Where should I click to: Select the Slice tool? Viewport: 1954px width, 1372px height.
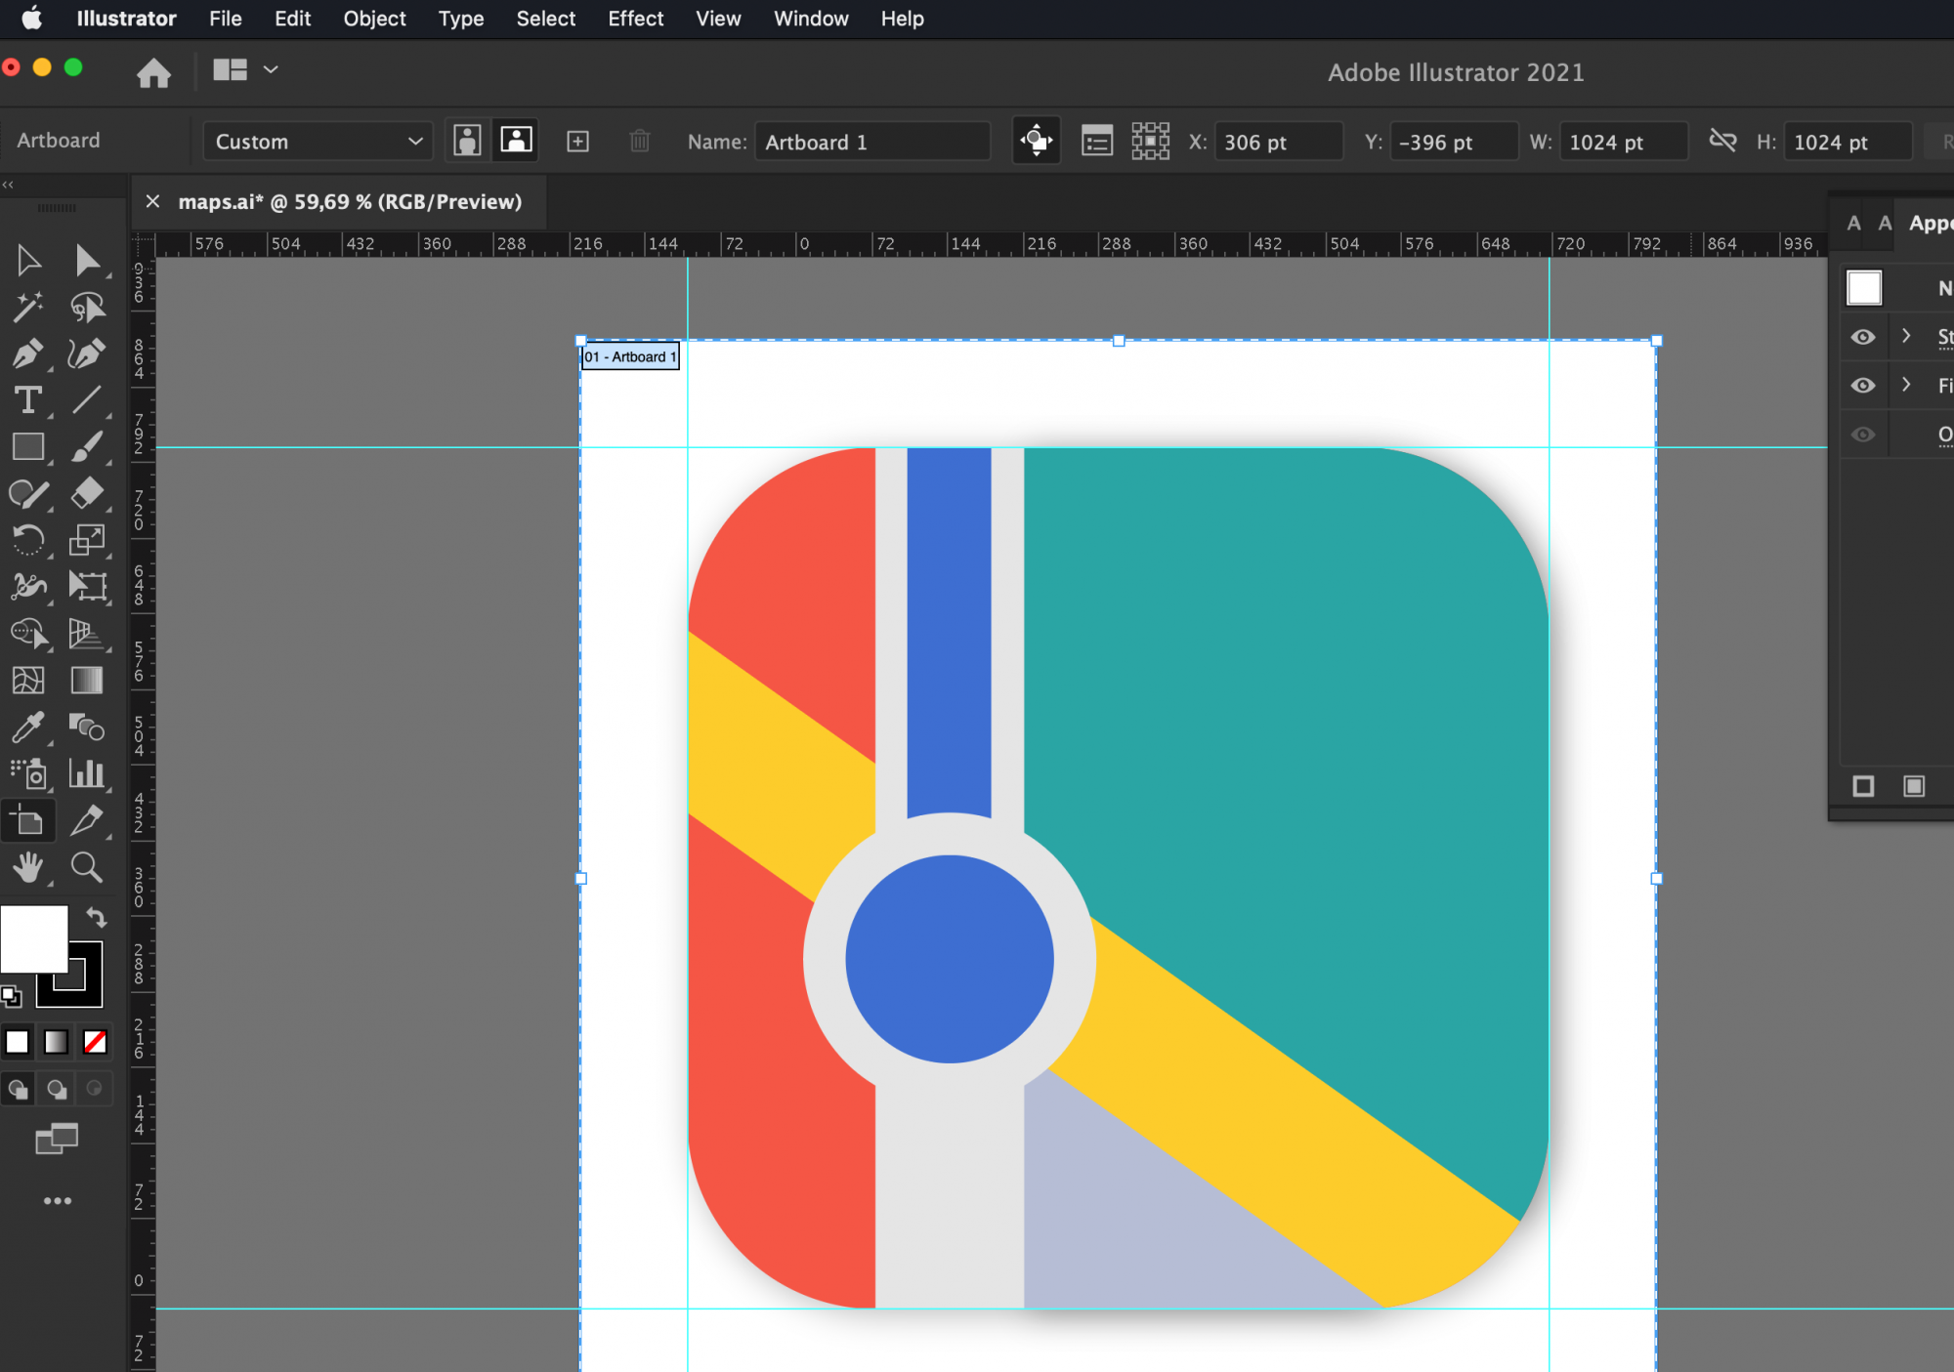pos(87,821)
